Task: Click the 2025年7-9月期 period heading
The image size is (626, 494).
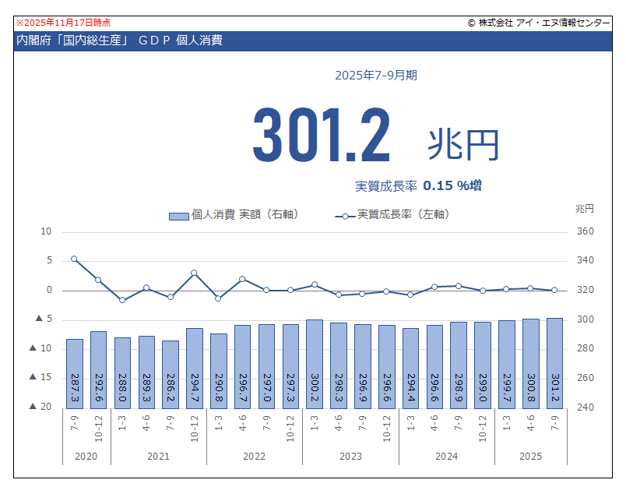Action: point(376,76)
